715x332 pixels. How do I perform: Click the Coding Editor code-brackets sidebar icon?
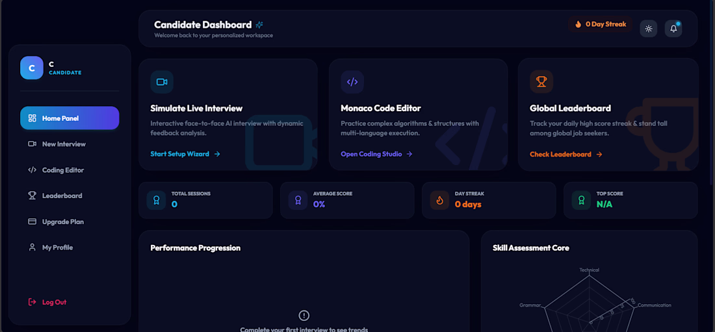(32, 170)
